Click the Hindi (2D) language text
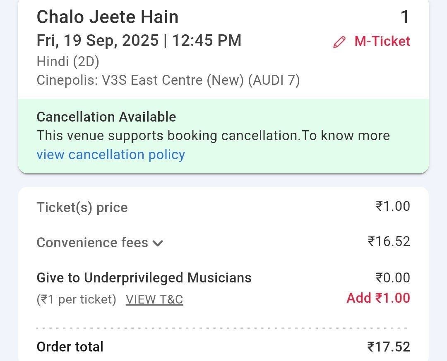The height and width of the screenshot is (361, 447). click(68, 61)
